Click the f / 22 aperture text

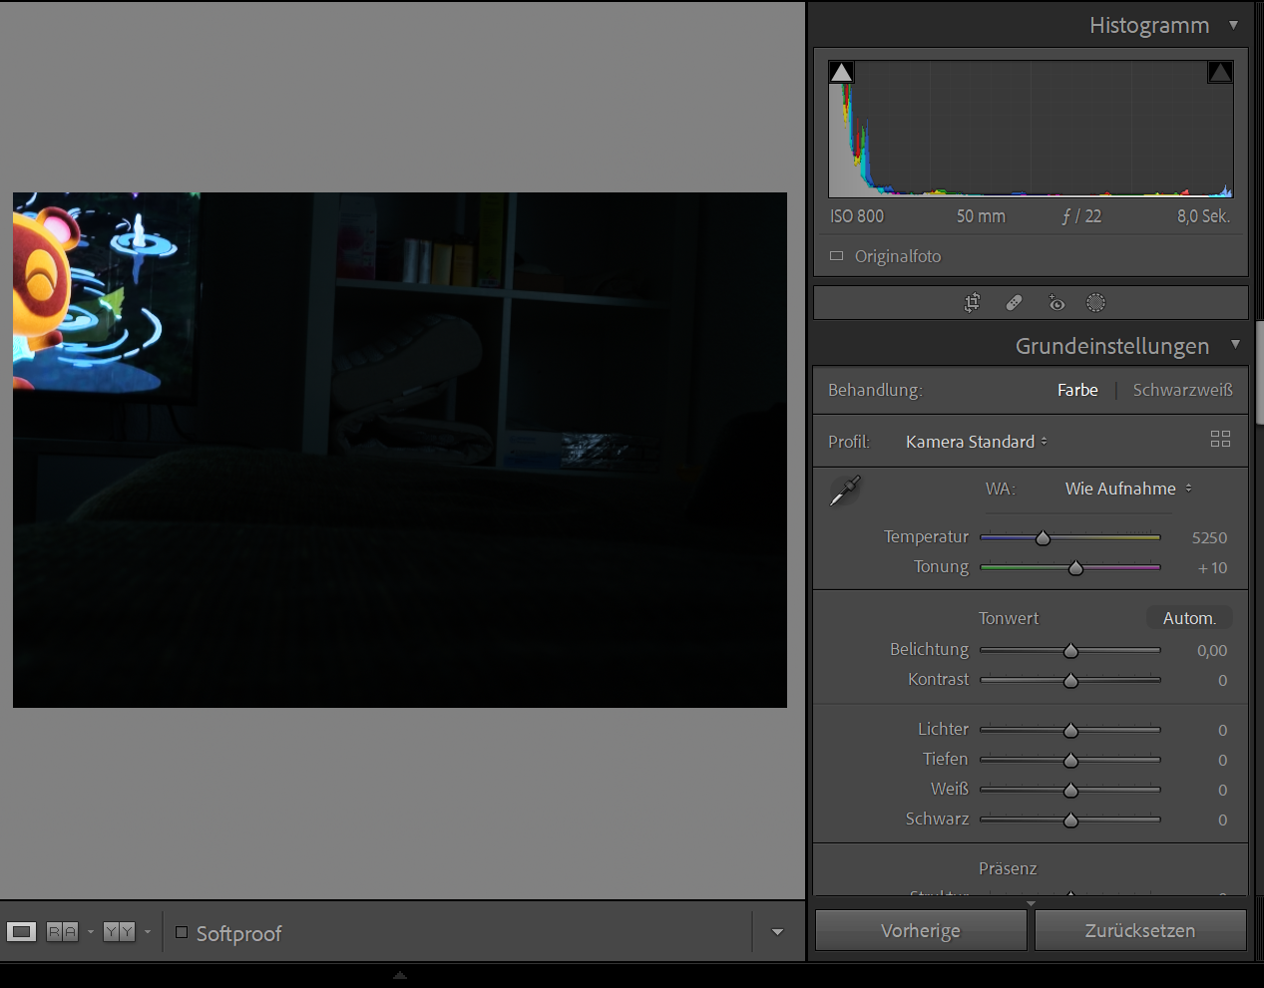(x=1081, y=216)
